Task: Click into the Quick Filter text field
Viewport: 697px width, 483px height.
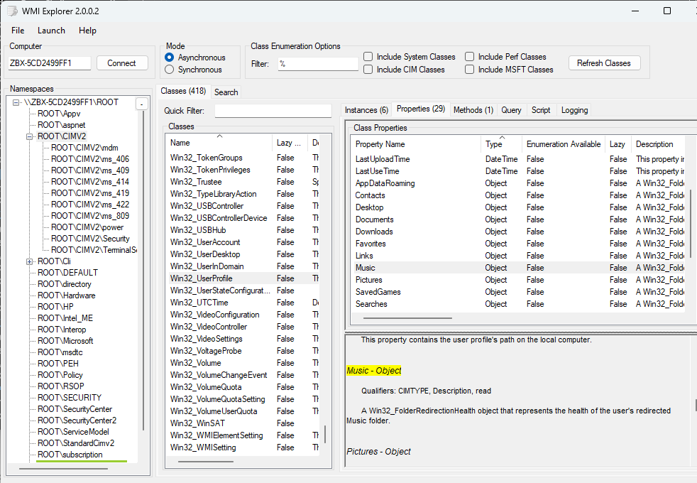Action: coord(273,111)
